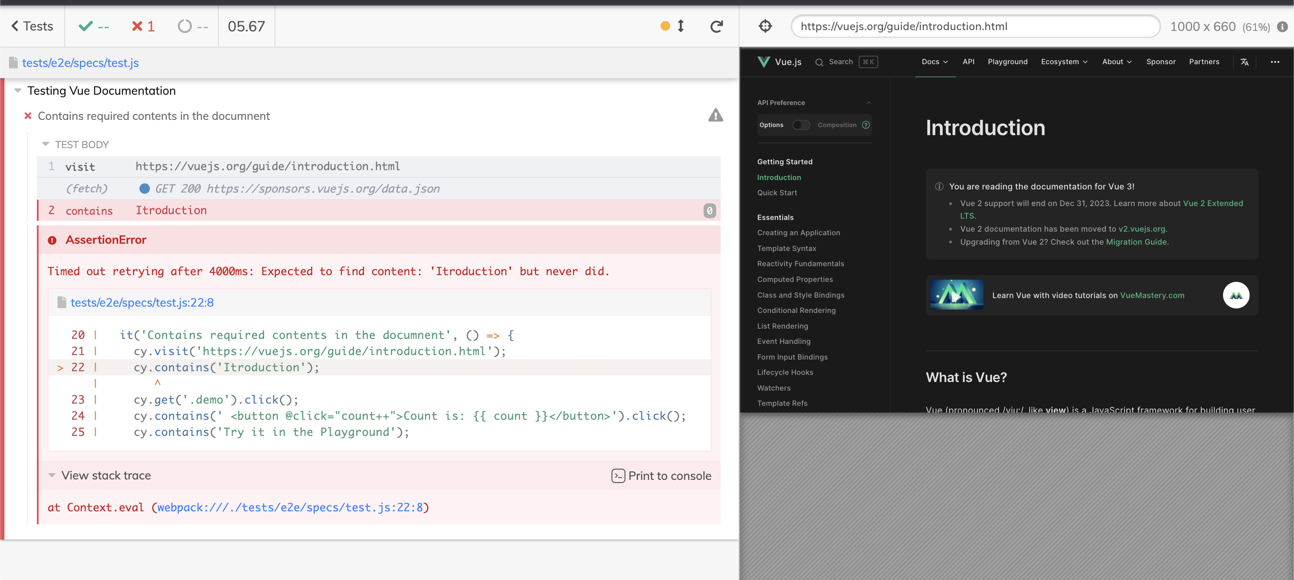The image size is (1294, 580).
Task: Expand the TEST BODY section
Action: coord(45,145)
